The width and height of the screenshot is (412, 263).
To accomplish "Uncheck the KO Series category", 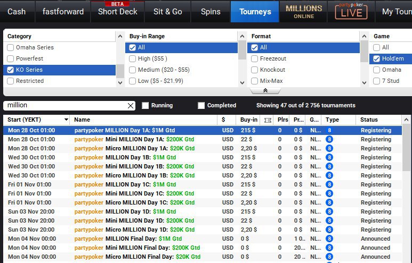I will coord(11,70).
